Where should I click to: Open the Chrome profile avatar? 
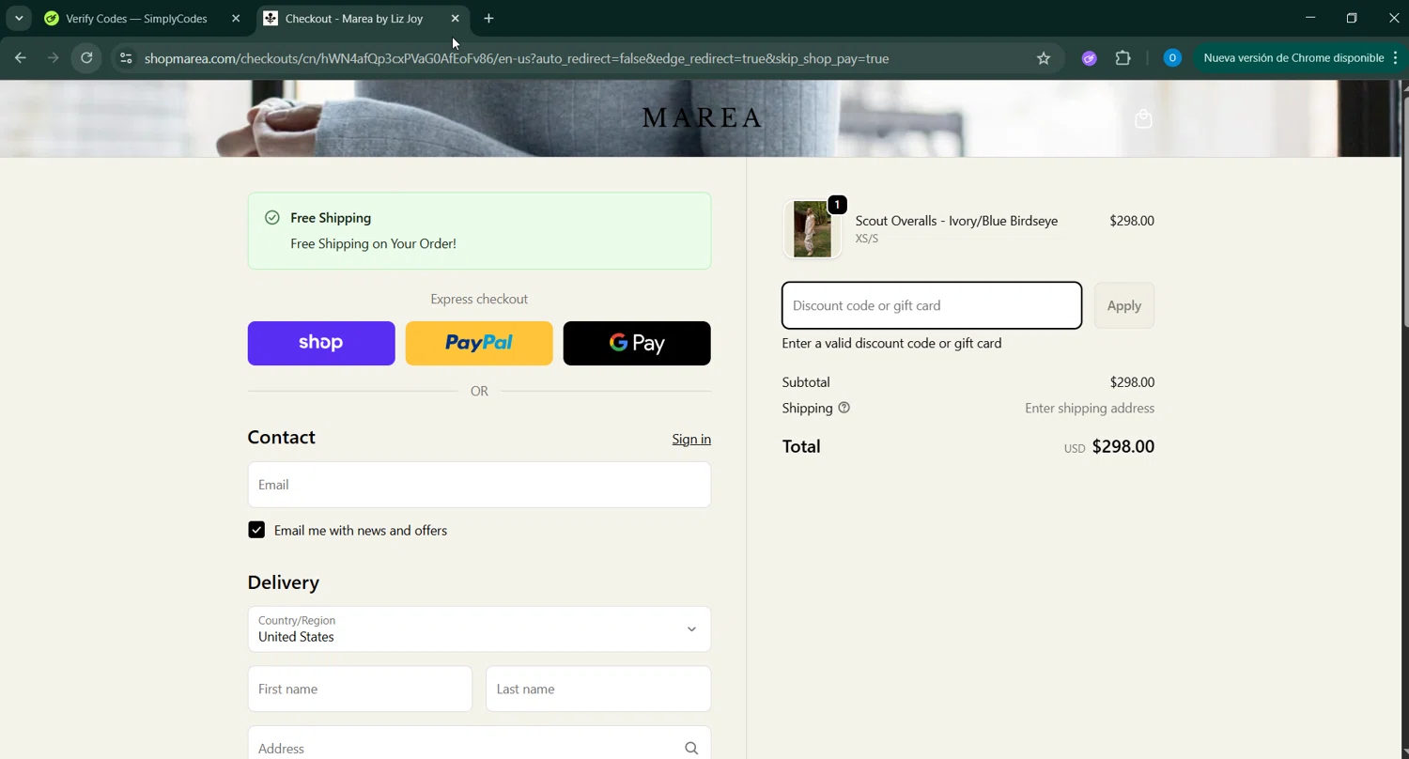[x=1171, y=58]
